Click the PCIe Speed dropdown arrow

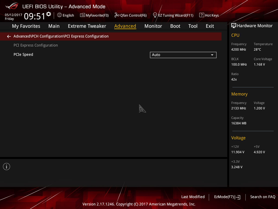pos(212,55)
